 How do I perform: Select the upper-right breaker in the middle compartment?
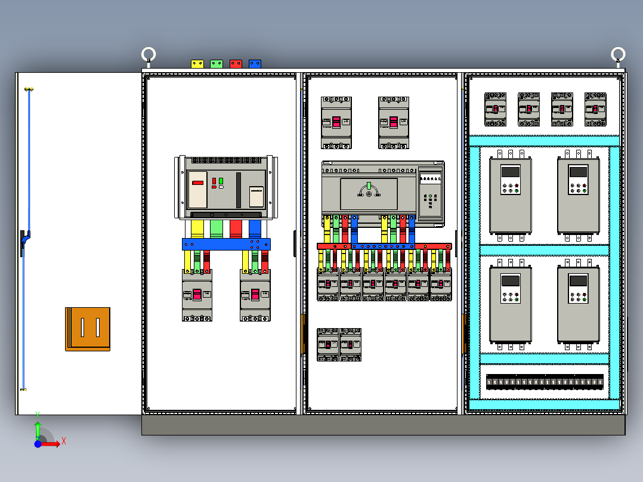[394, 123]
